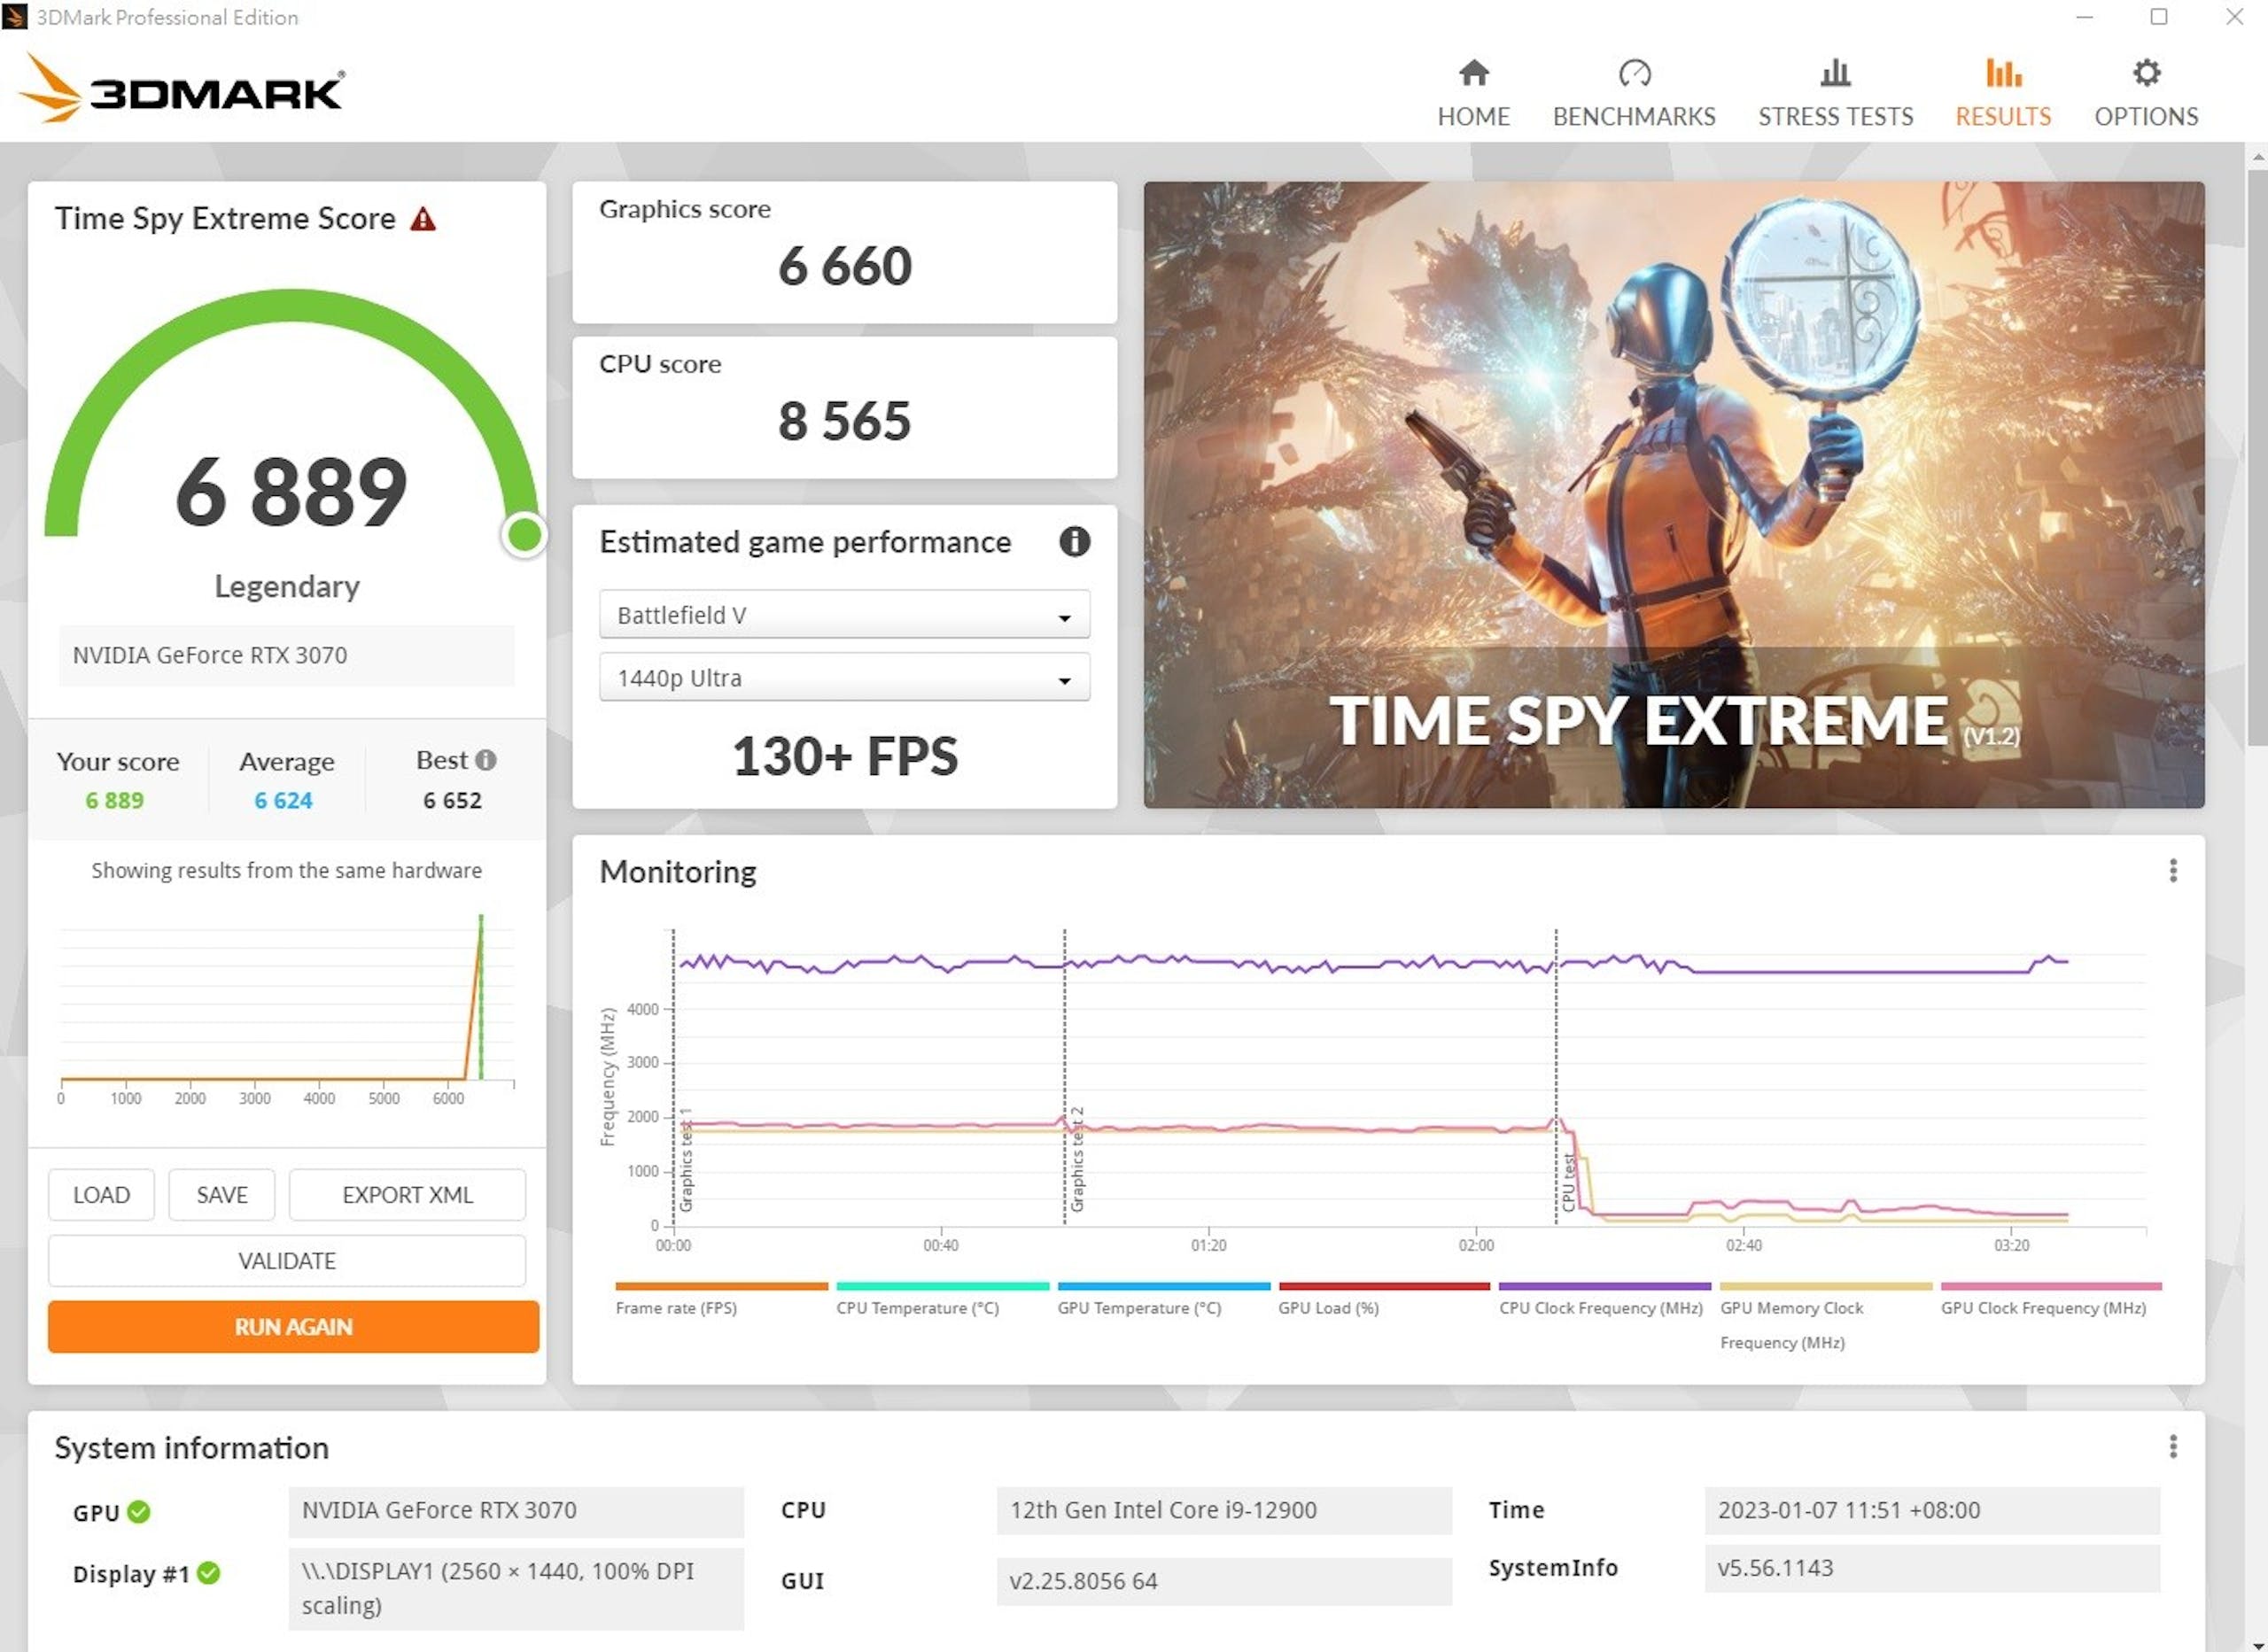Toggle the GPU Clock Frequency legend
The height and width of the screenshot is (1652, 2268).
(2050, 1299)
